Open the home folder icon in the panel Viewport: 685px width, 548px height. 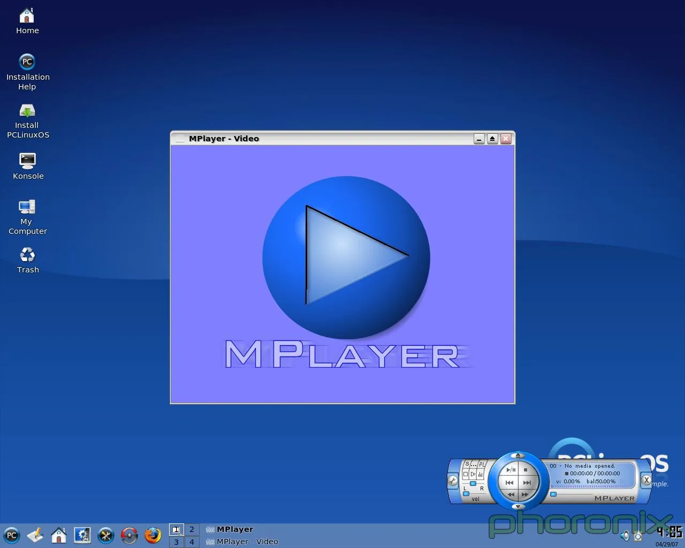click(x=59, y=535)
